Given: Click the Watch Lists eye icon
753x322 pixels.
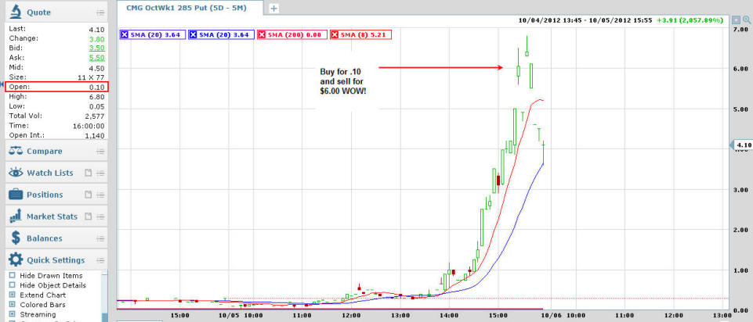Looking at the screenshot, I should tap(16, 173).
